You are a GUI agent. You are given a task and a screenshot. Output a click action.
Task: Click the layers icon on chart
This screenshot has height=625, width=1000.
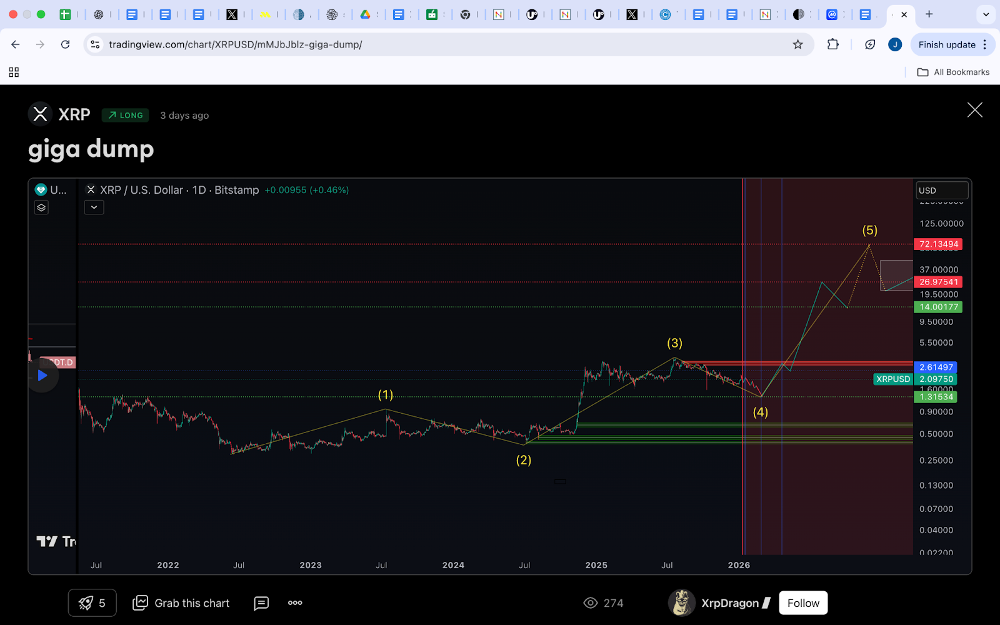click(x=41, y=207)
